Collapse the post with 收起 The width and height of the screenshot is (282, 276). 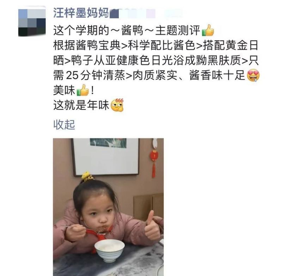pyautogui.click(x=64, y=124)
